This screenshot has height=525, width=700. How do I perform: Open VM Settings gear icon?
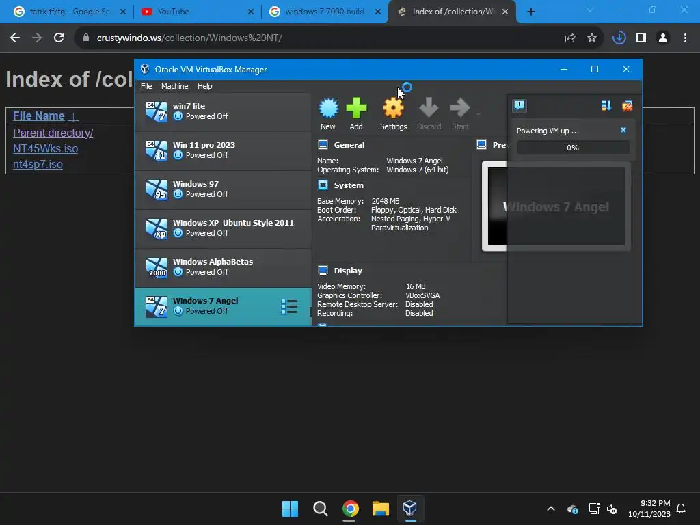[393, 108]
